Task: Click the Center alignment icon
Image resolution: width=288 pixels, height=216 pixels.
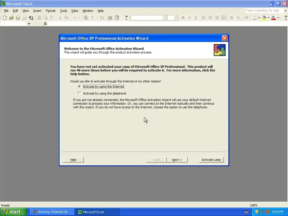Action: (210, 18)
